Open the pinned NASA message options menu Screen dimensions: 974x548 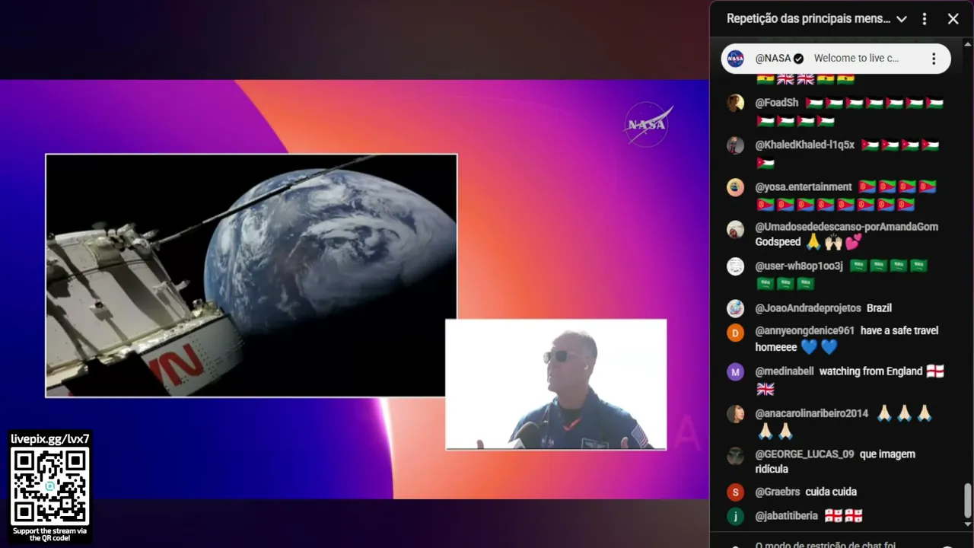934,59
